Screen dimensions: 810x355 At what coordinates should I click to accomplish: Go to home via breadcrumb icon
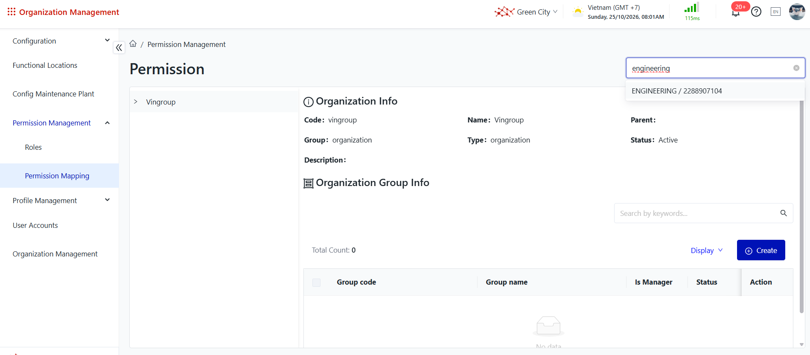[133, 44]
